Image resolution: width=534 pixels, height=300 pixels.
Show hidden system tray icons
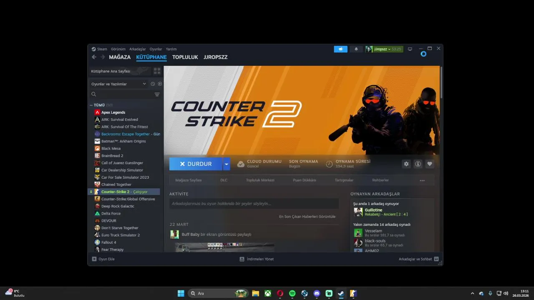pos(472,293)
